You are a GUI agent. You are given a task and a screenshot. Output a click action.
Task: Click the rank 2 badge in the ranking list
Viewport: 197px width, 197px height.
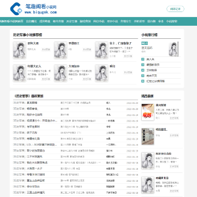[x=143, y=59]
